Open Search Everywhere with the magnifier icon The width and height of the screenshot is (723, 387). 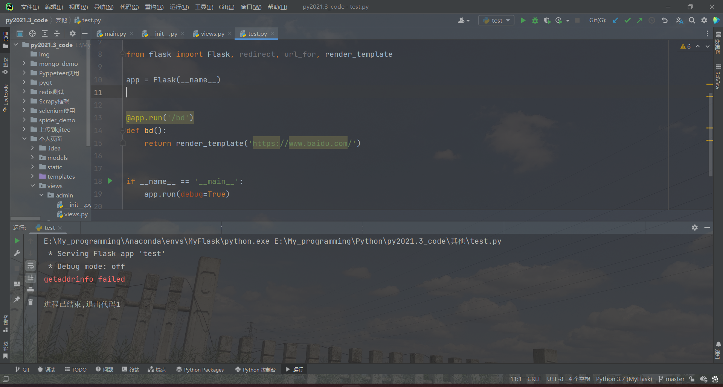pos(692,20)
